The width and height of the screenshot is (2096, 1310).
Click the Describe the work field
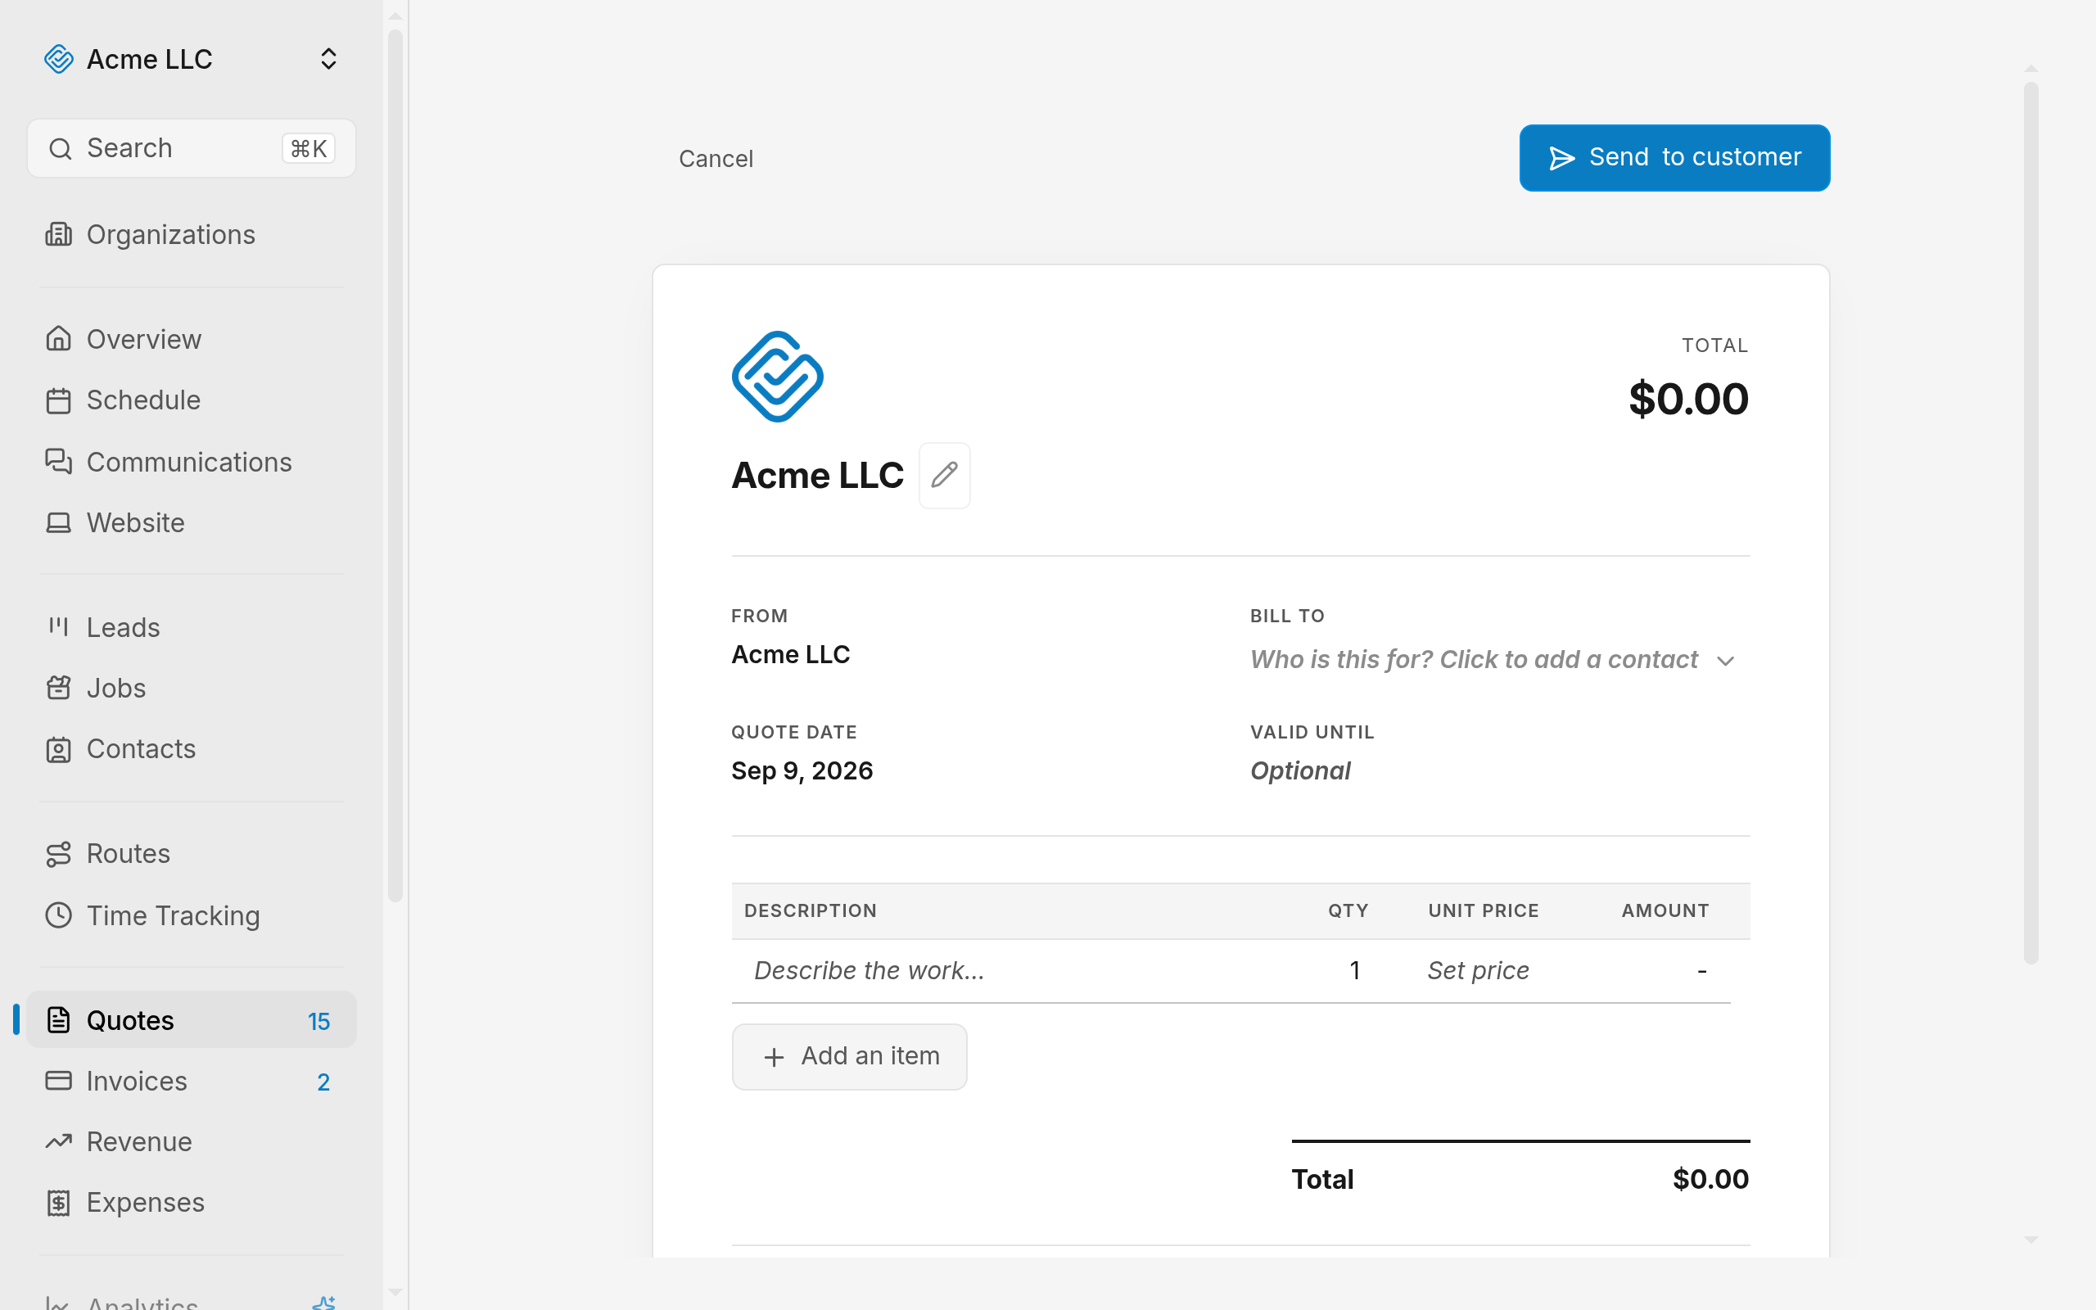(869, 970)
